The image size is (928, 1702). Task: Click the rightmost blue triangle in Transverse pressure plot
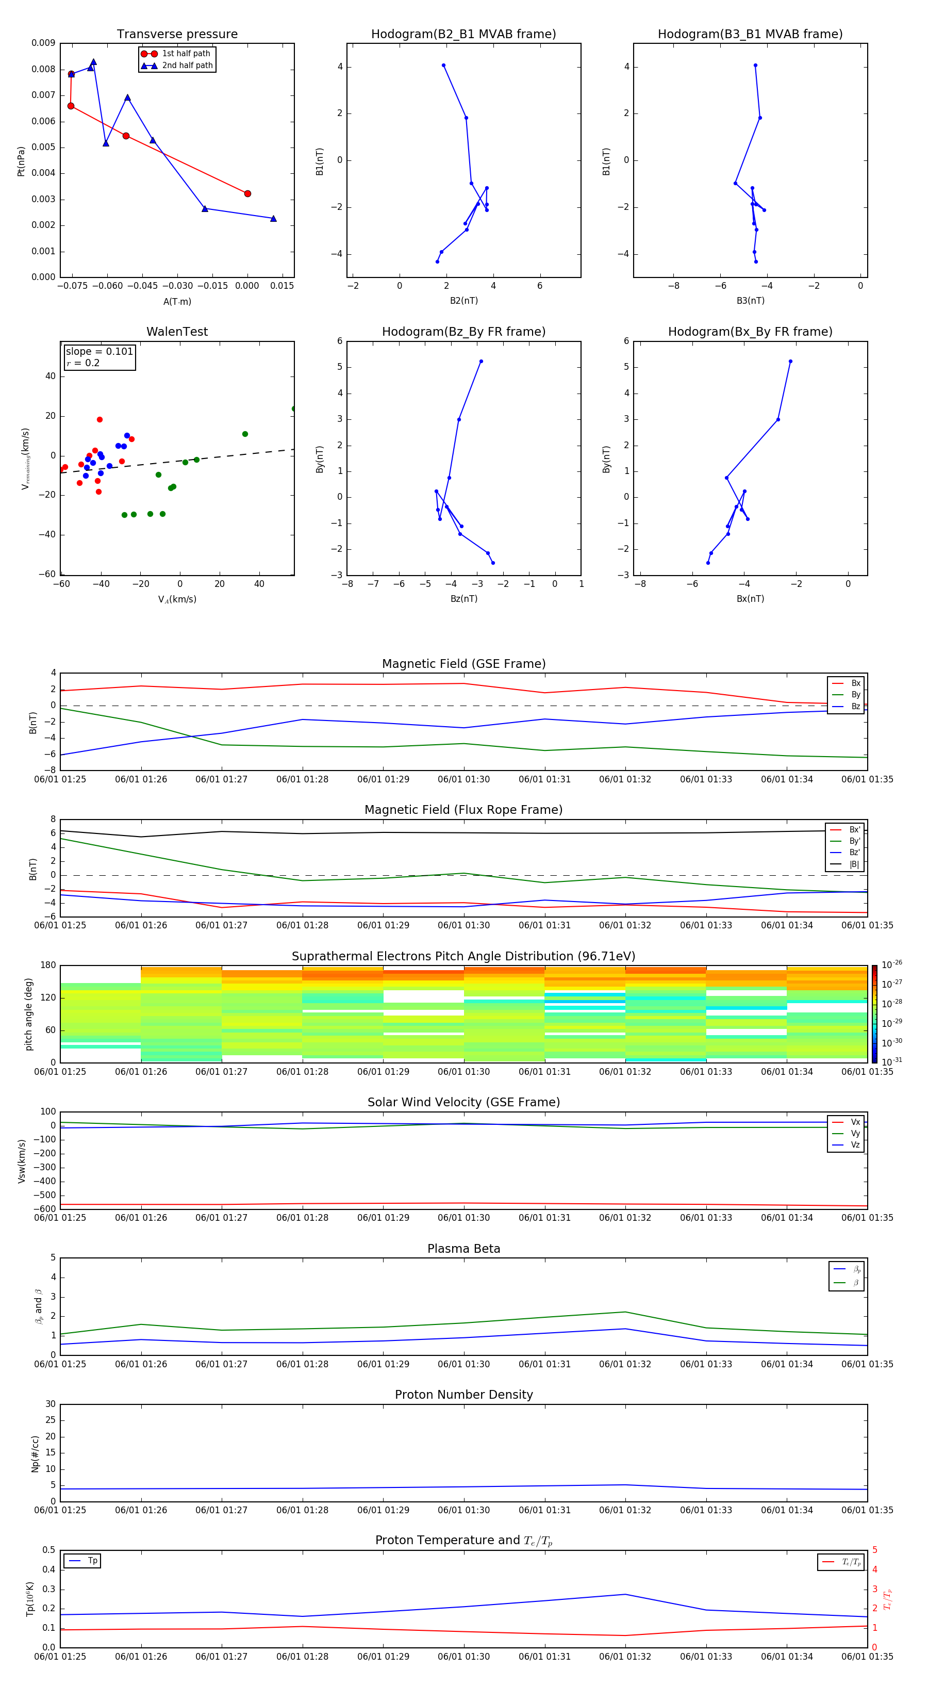(273, 218)
